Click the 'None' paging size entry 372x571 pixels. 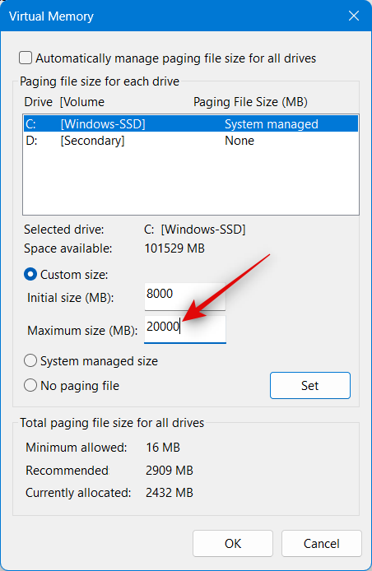[x=239, y=141]
